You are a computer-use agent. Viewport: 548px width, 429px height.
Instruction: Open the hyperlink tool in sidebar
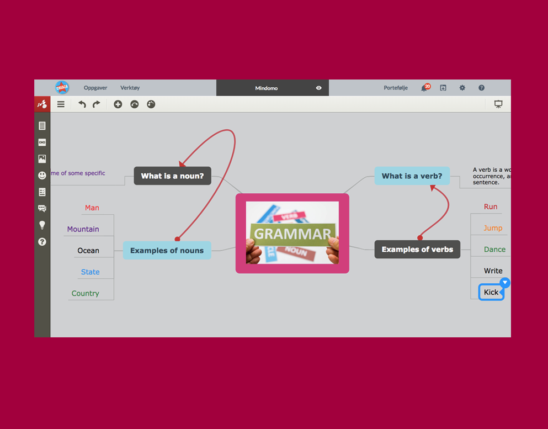42,142
